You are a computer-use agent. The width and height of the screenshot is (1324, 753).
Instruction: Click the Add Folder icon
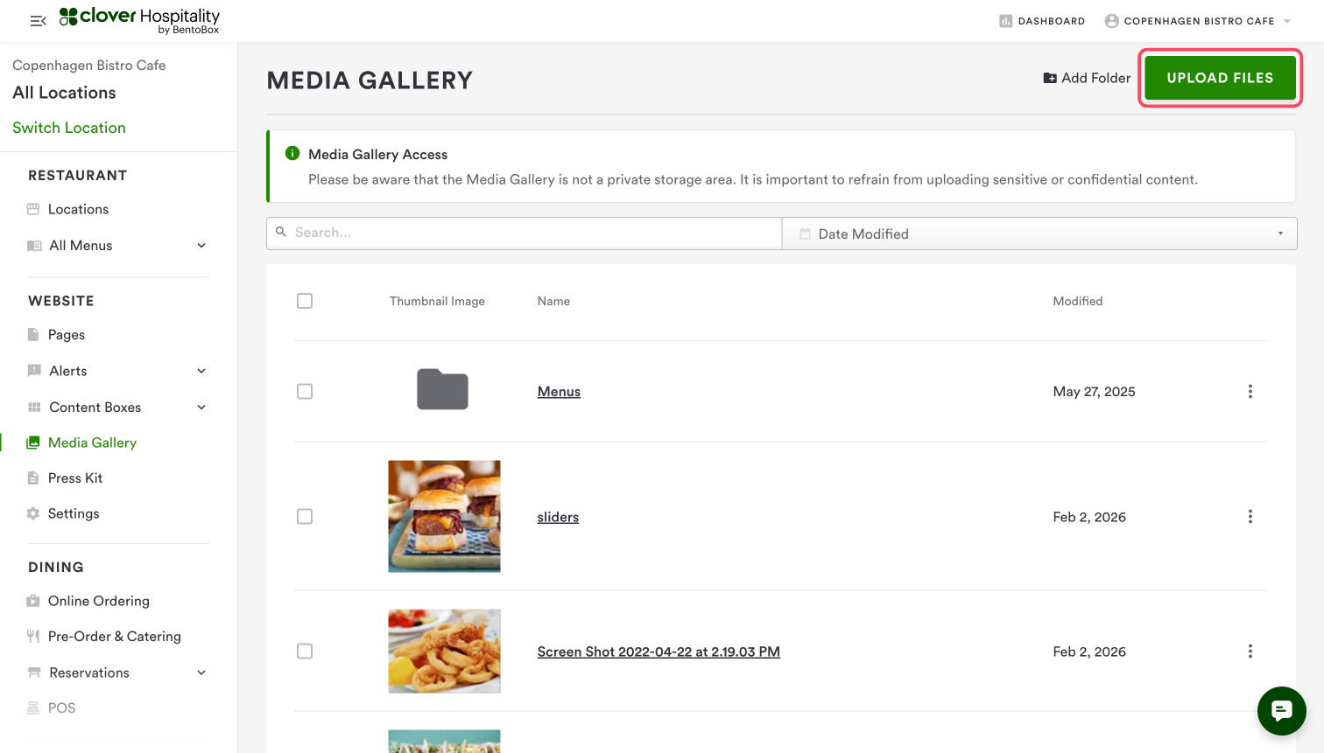tap(1049, 78)
